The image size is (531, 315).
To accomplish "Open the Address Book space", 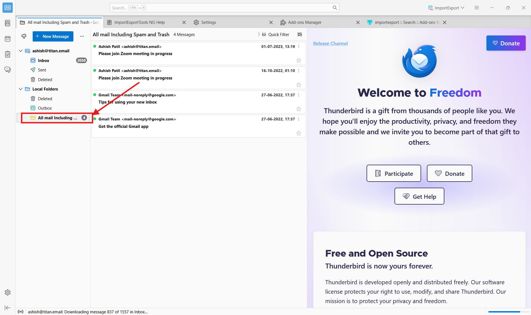I will coord(7,23).
